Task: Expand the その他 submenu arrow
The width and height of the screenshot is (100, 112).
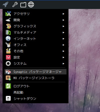Action: pos(63,51)
